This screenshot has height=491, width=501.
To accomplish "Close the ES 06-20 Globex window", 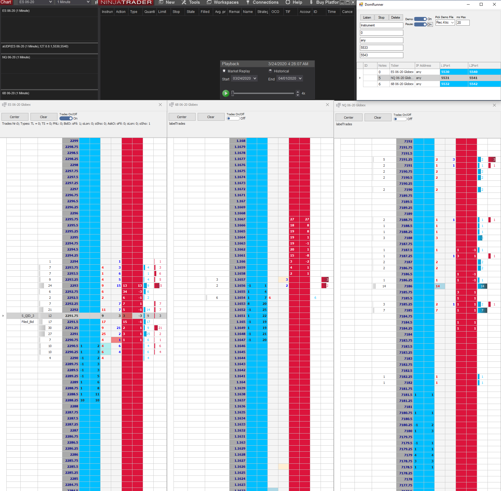I will [x=160, y=105].
